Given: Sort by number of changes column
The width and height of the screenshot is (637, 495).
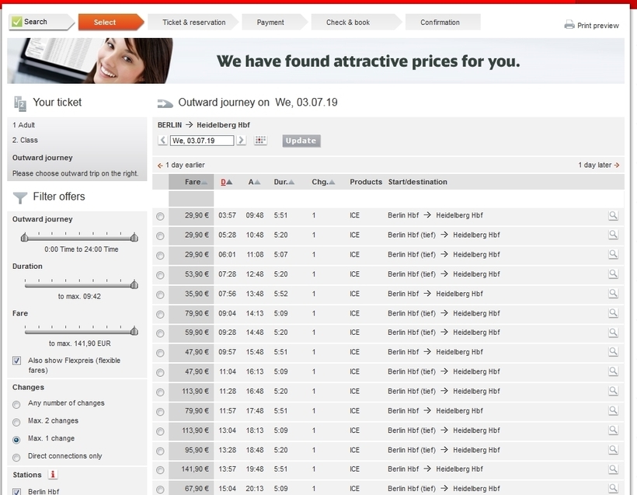Looking at the screenshot, I should point(323,182).
